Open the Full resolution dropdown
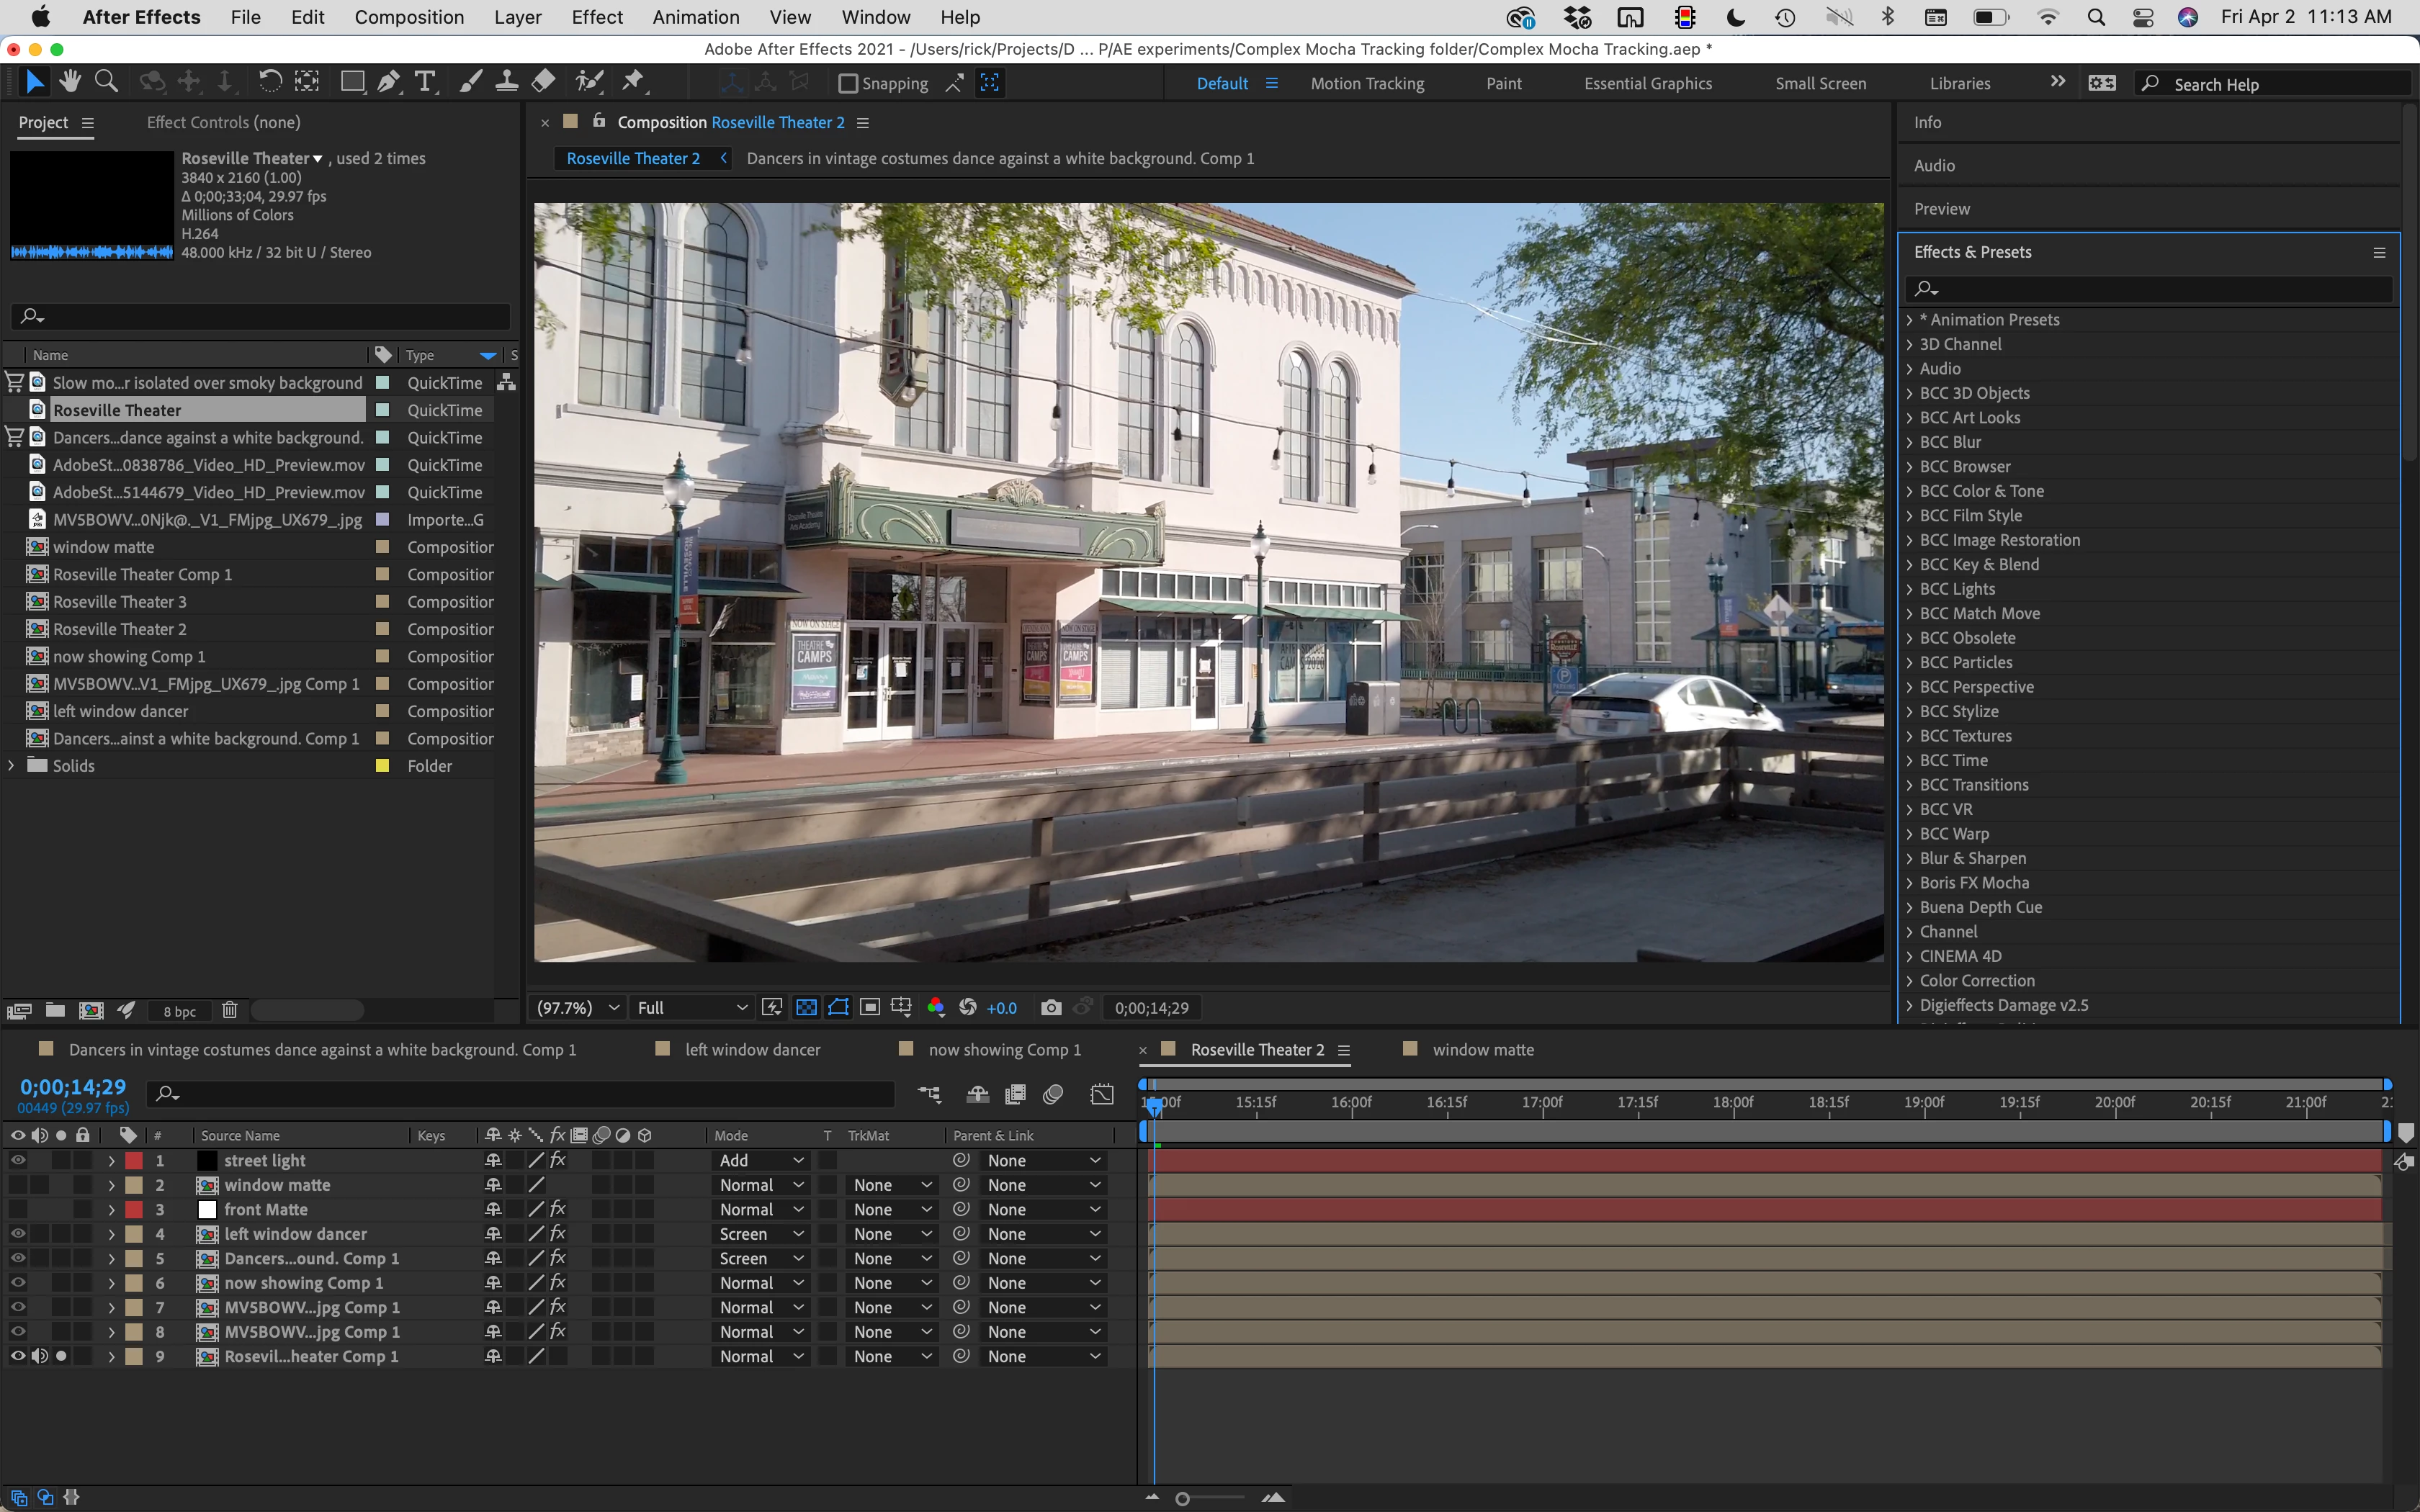Image resolution: width=2420 pixels, height=1512 pixels. [x=692, y=1008]
